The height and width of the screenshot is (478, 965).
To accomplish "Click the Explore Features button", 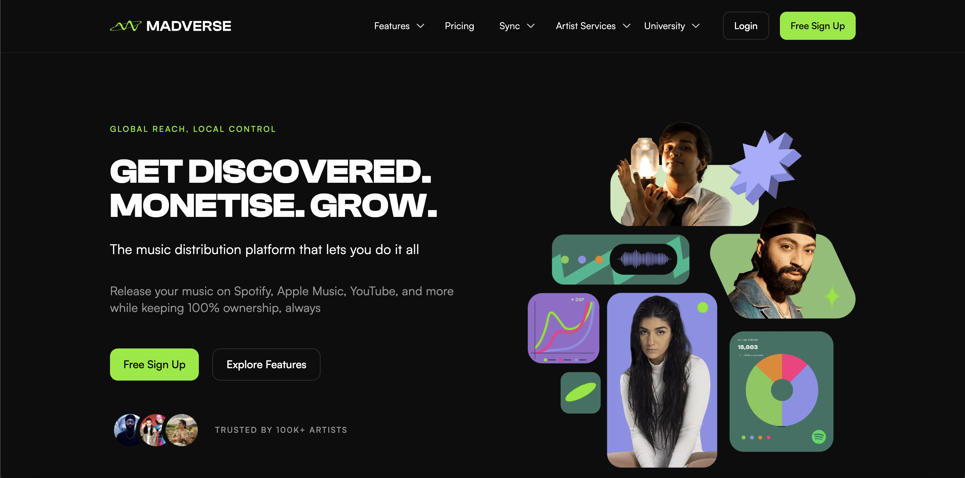I will (266, 364).
